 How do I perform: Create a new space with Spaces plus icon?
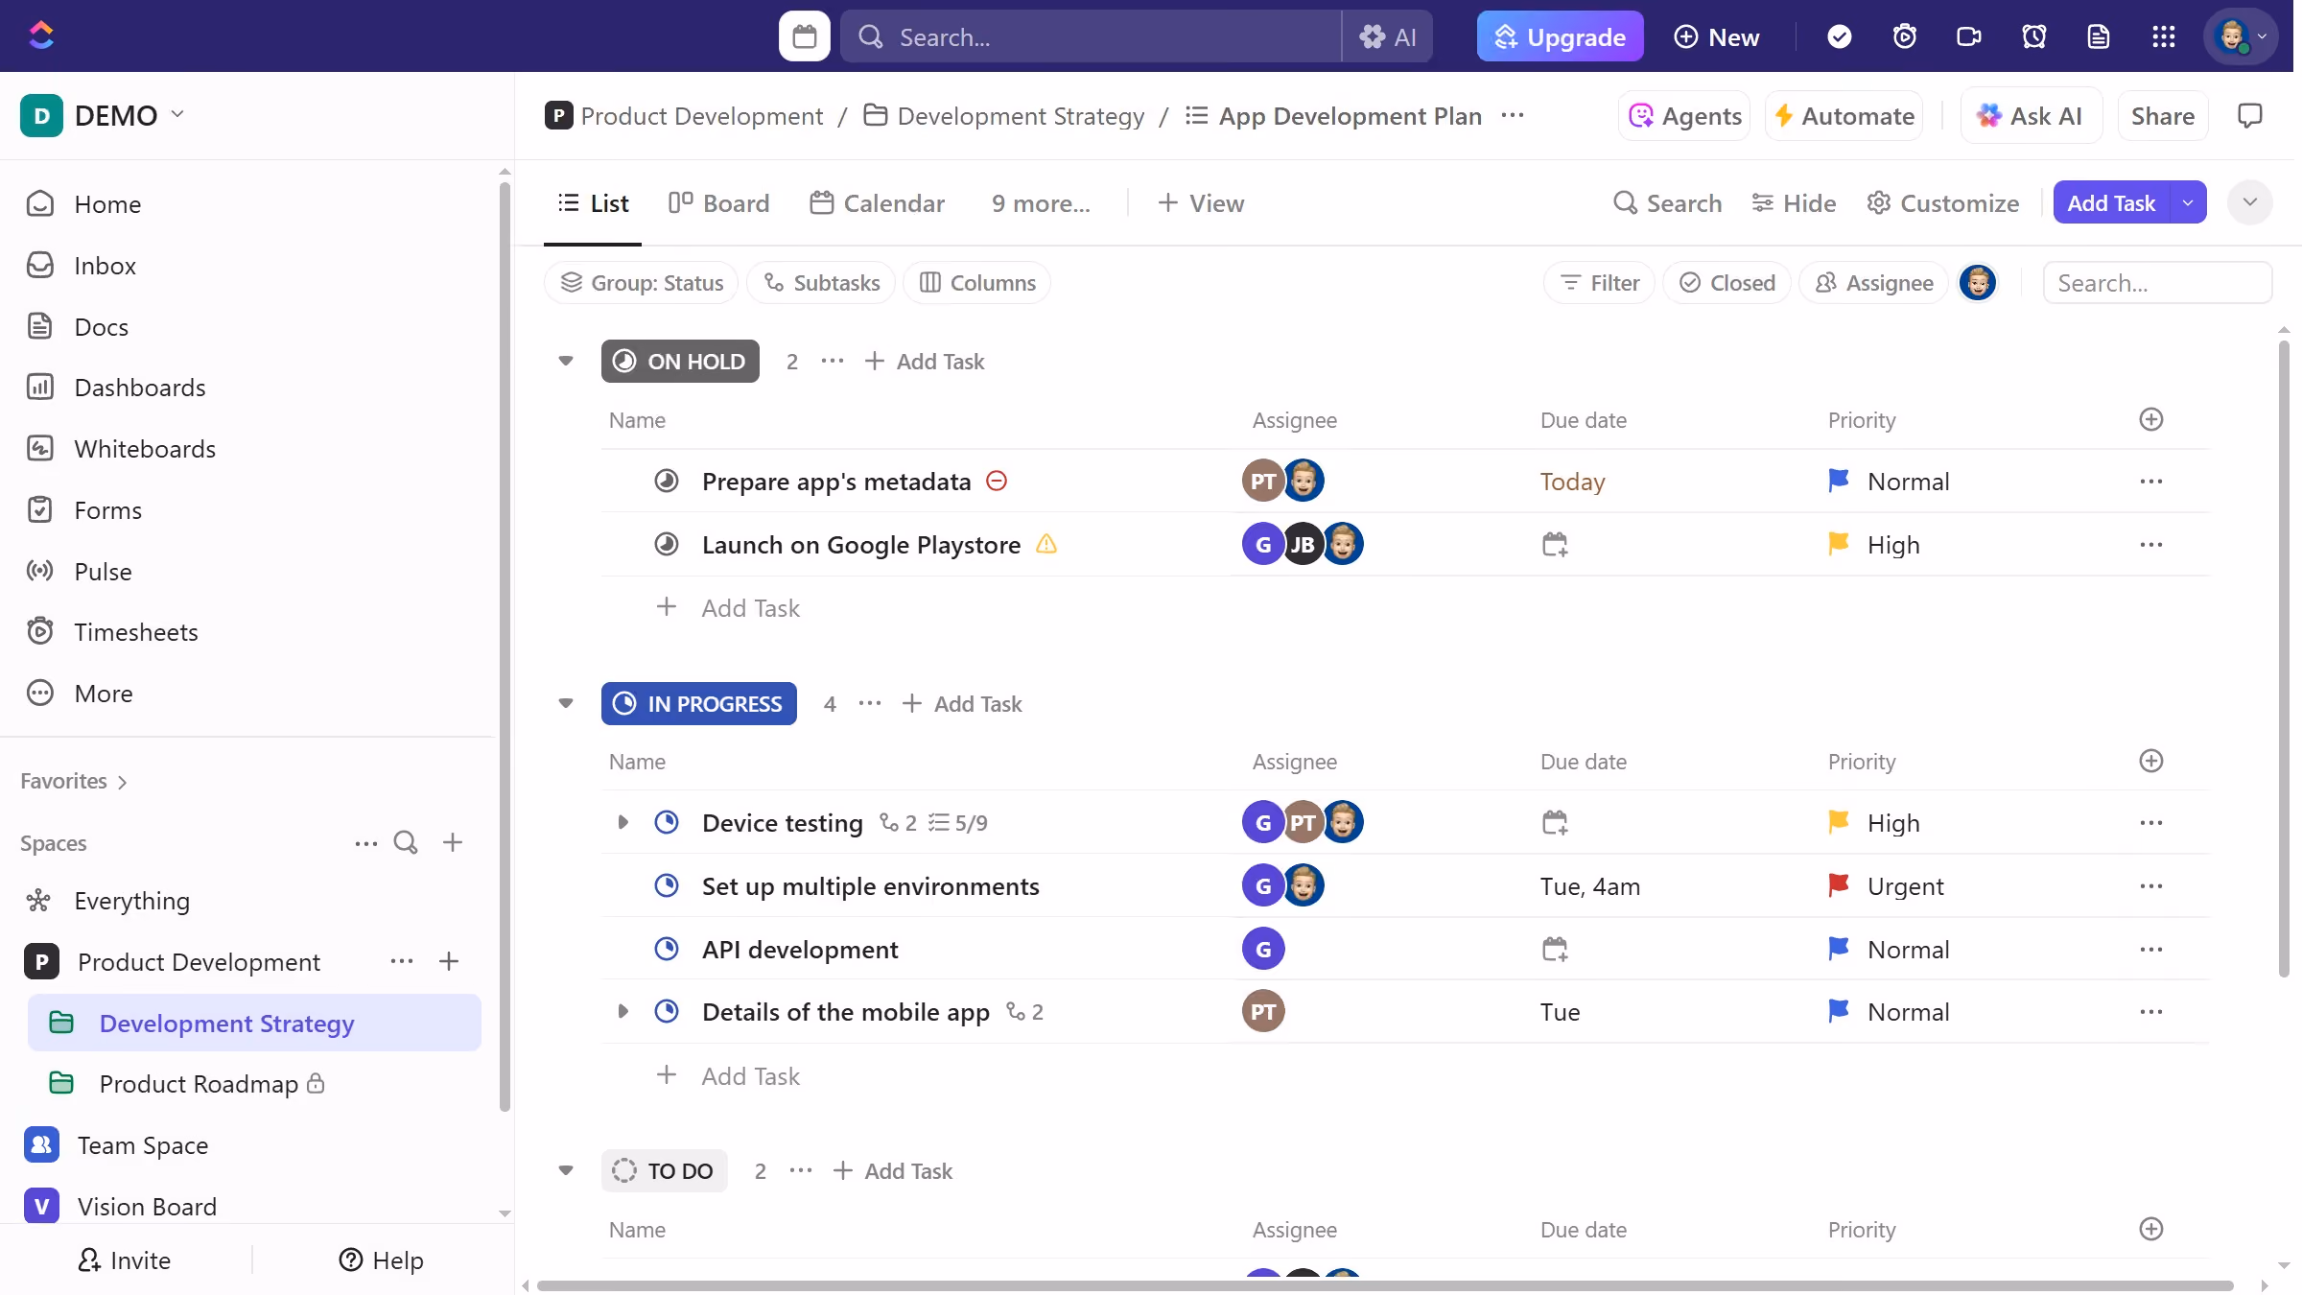453,842
